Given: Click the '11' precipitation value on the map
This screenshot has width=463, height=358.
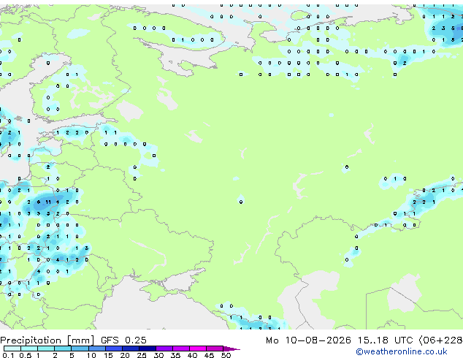Looking at the screenshot, I should [x=48, y=202].
